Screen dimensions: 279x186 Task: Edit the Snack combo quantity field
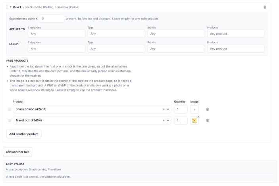coord(181,109)
